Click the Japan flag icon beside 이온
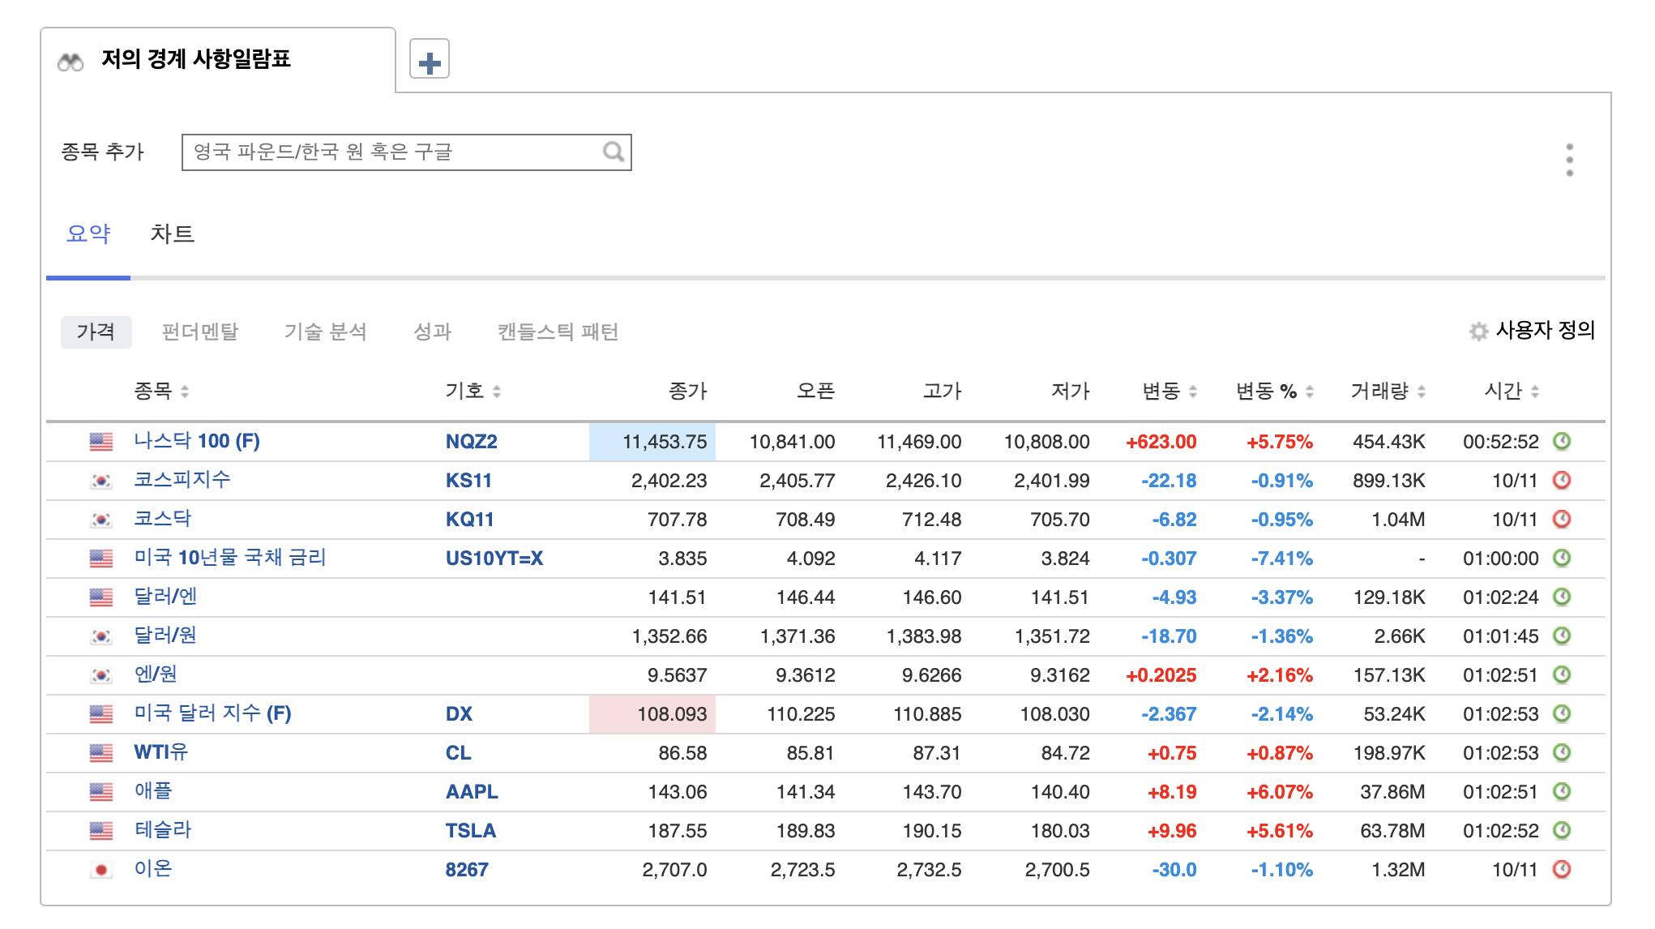Viewport: 1655px width, 929px height. click(x=101, y=870)
